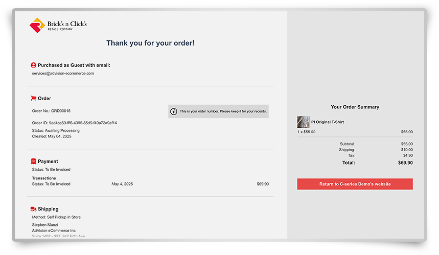Viewport: 439px width, 255px height.
Task: Click the order number notice box
Action: click(218, 111)
